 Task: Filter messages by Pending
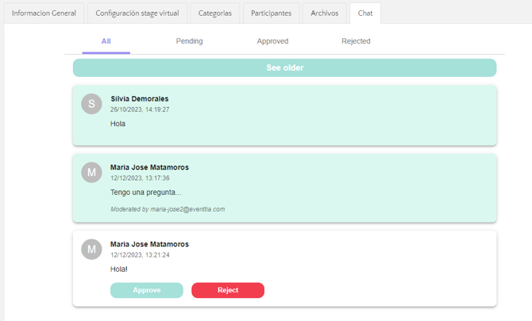(189, 41)
